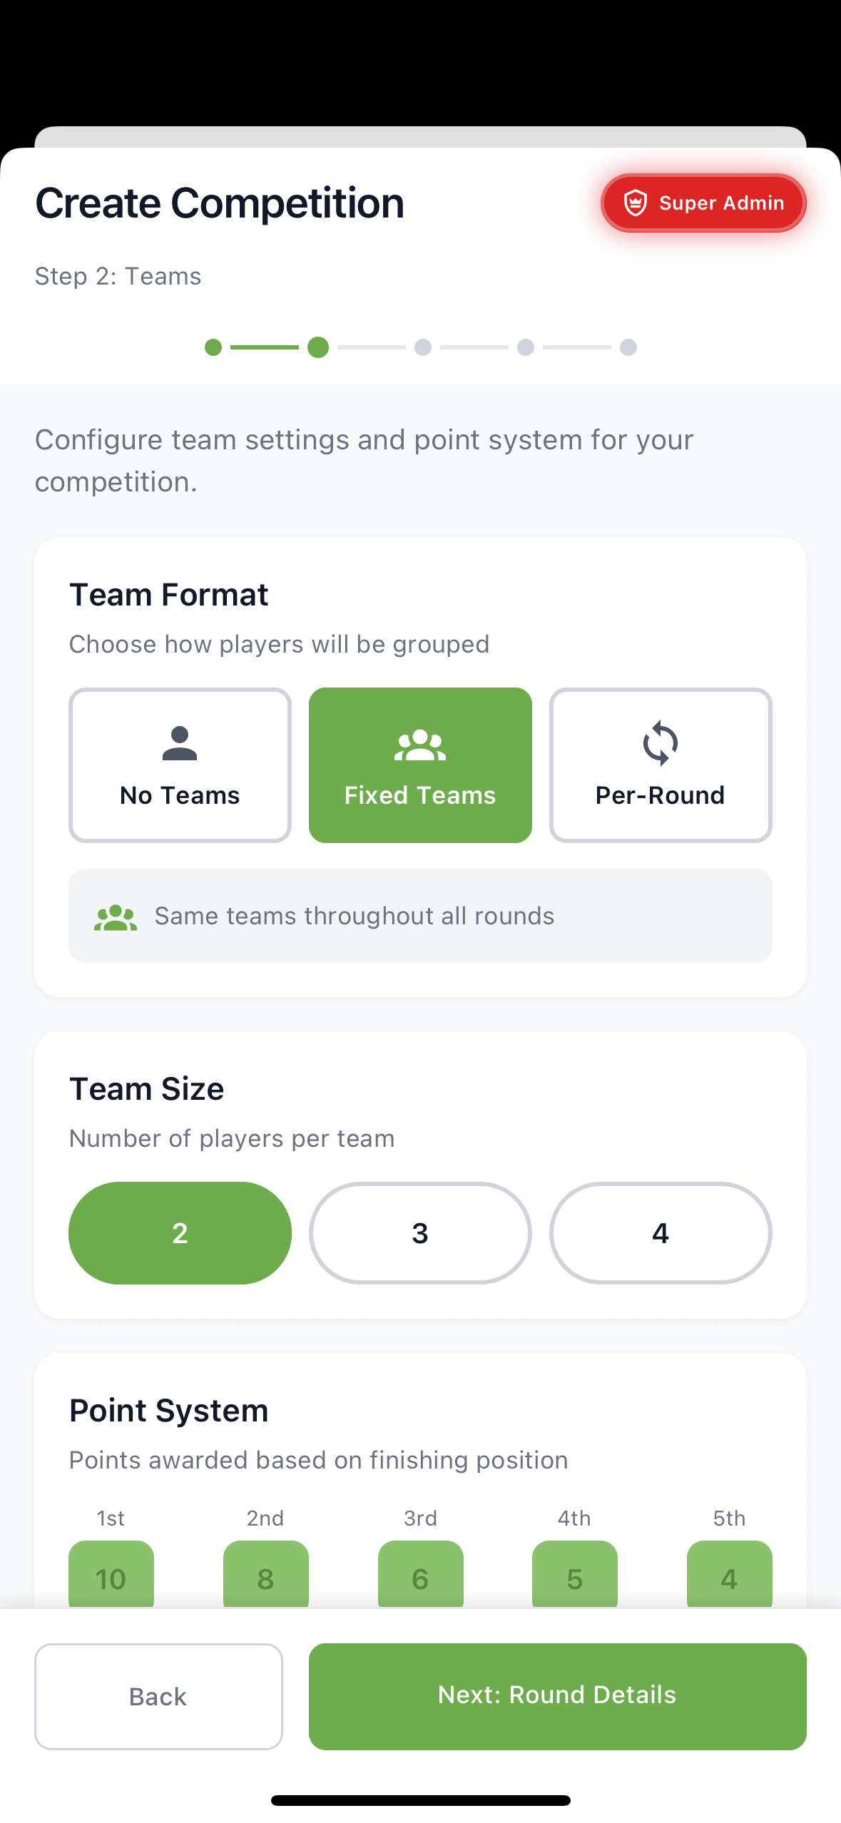Screen dimensions: 841x1823
Task: Select team size of 3 players
Action: (x=419, y=1233)
